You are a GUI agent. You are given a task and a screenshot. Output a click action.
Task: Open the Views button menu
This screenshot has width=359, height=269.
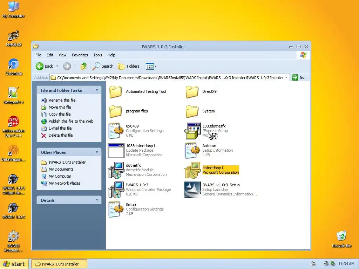(x=151, y=66)
